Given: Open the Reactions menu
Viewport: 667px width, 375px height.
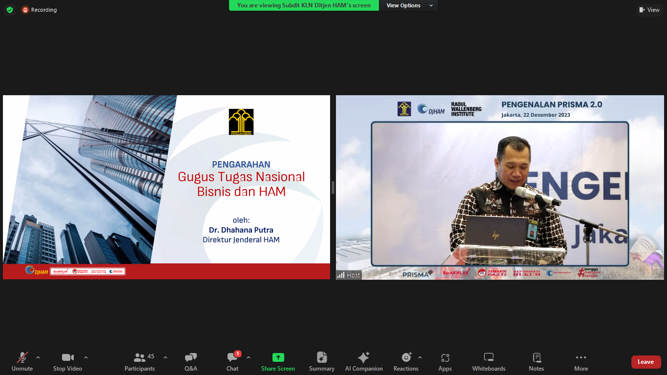Looking at the screenshot, I should 406,361.
